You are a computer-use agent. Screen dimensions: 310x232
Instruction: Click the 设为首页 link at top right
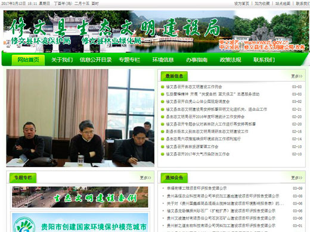241,4
